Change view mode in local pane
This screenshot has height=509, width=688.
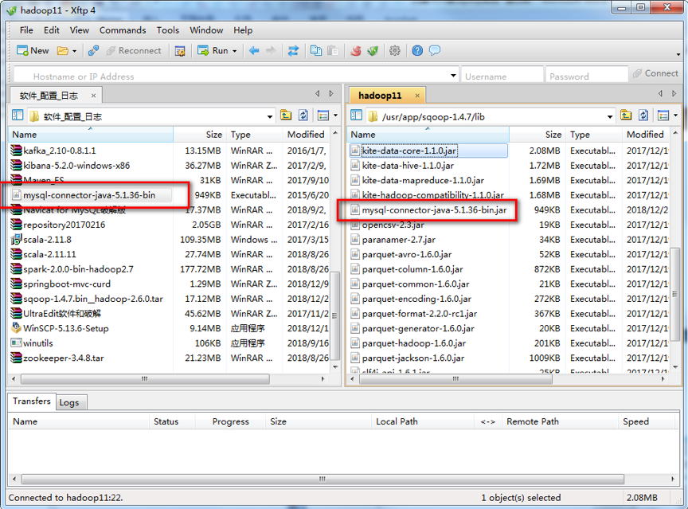pos(323,116)
